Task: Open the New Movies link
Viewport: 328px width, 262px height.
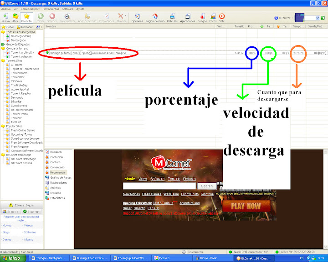Action: (131, 194)
